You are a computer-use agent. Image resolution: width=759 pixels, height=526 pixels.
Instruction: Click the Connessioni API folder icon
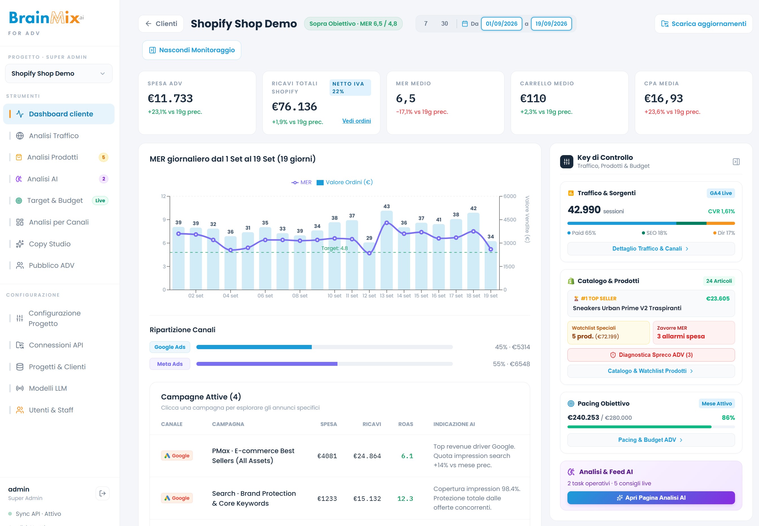20,345
